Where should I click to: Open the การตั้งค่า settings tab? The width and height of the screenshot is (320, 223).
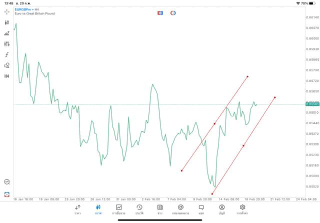pos(242,209)
